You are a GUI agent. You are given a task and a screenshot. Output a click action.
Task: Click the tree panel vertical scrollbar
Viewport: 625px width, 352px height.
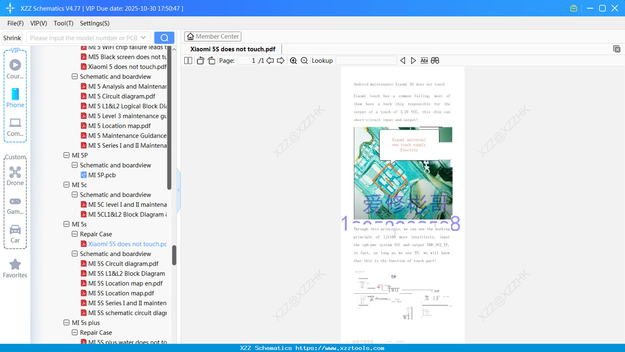pos(174,255)
